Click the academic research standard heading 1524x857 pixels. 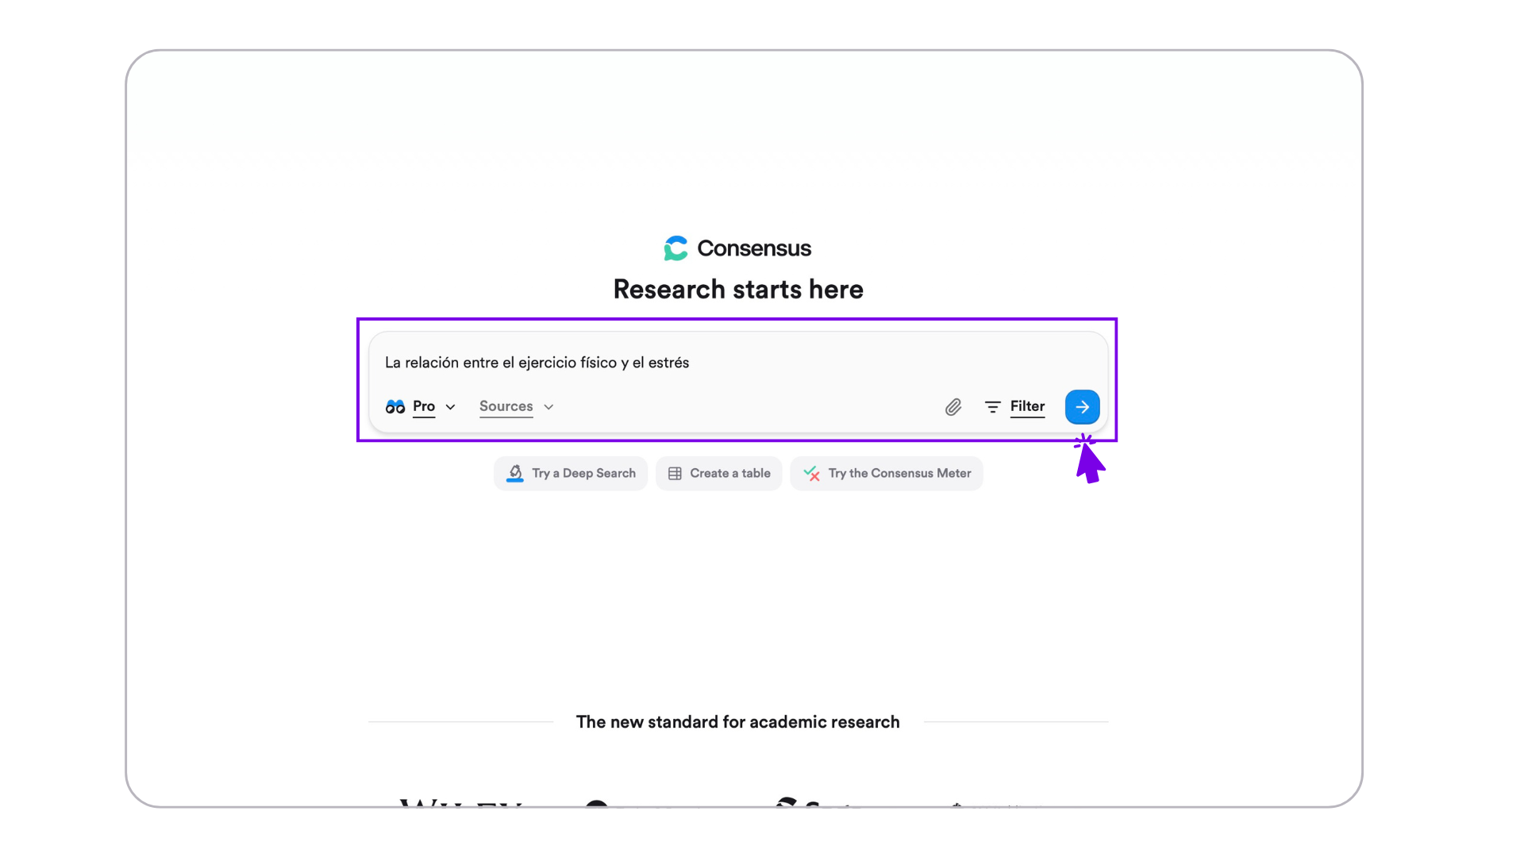[738, 722]
